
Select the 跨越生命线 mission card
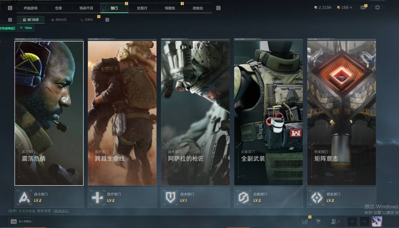pyautogui.click(x=122, y=113)
